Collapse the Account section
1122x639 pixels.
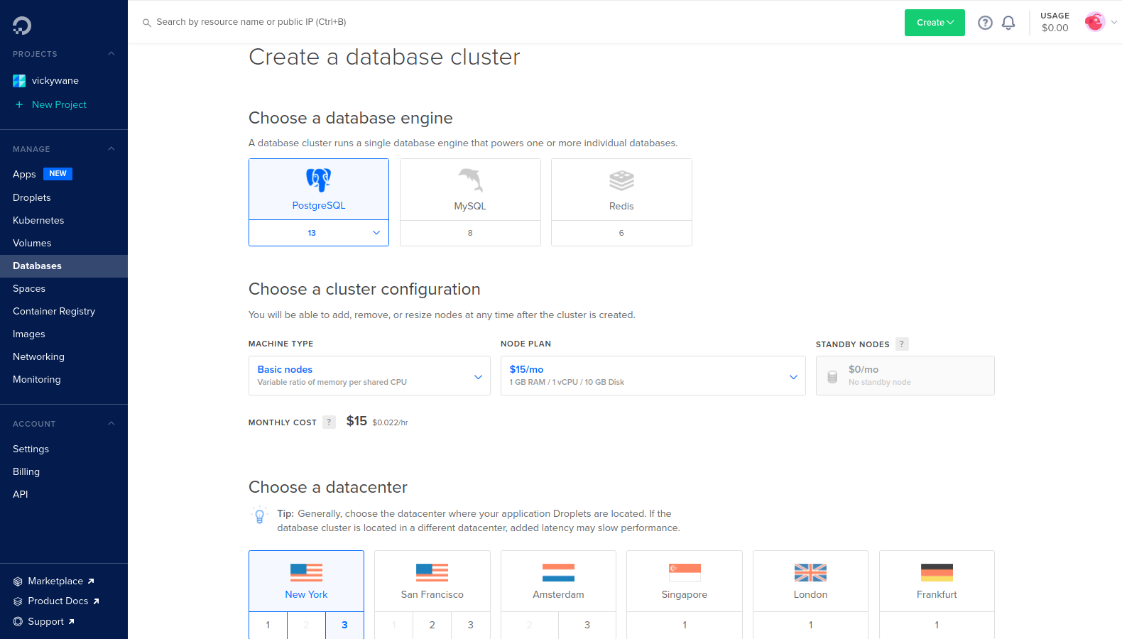tap(111, 424)
